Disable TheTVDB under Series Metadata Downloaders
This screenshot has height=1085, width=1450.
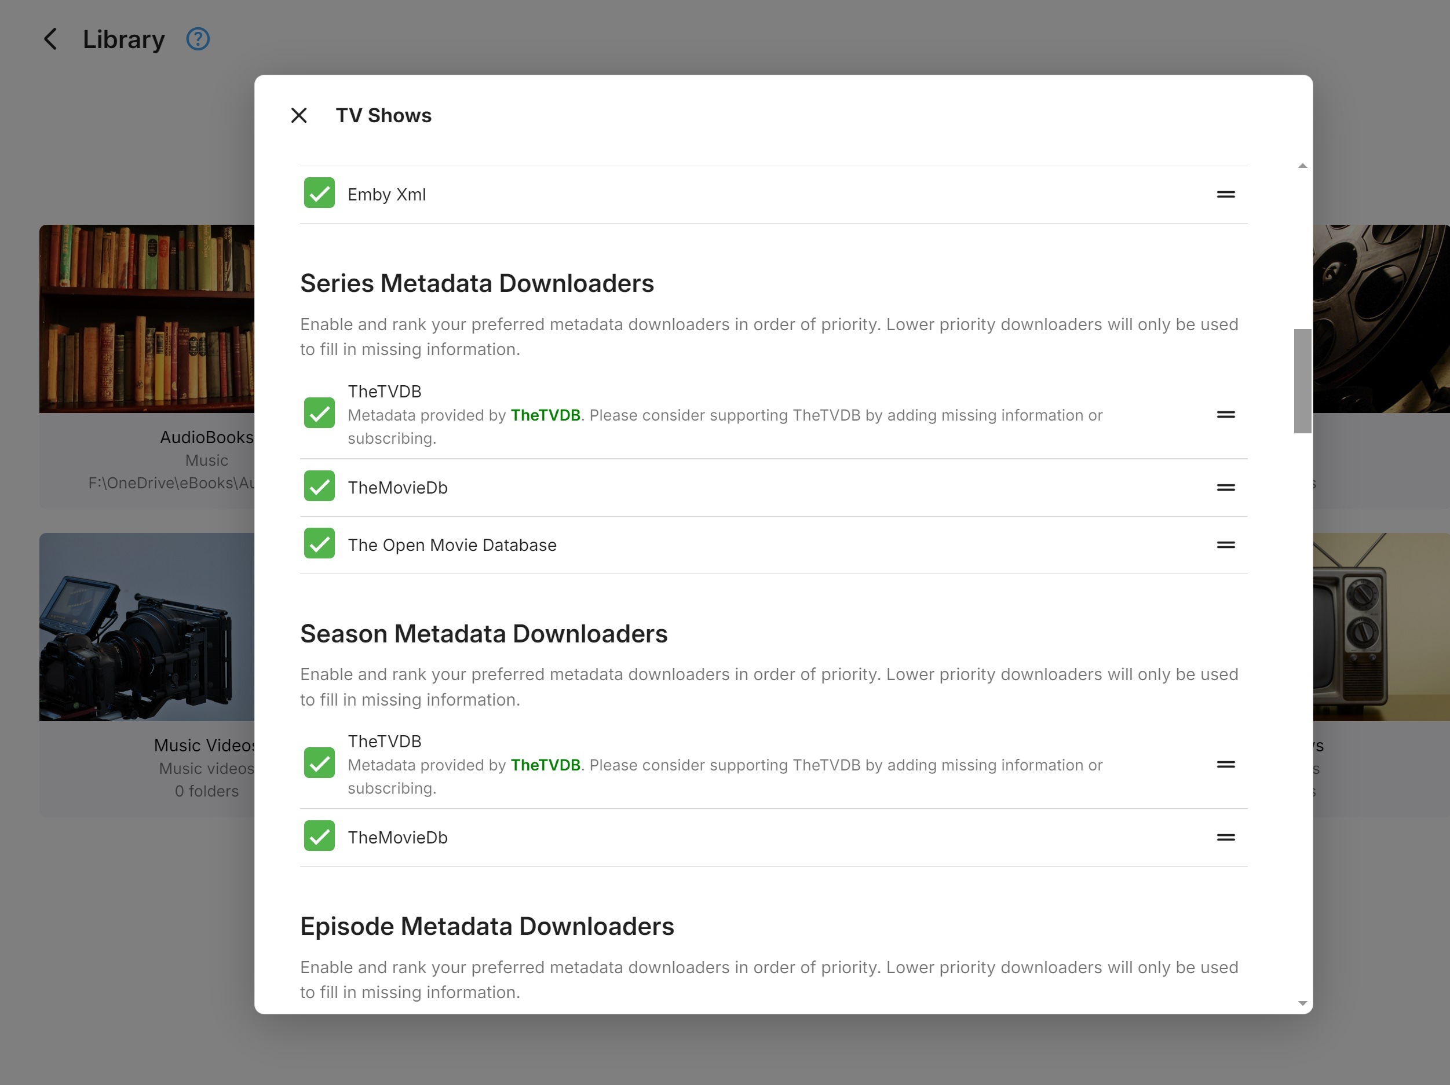point(319,413)
